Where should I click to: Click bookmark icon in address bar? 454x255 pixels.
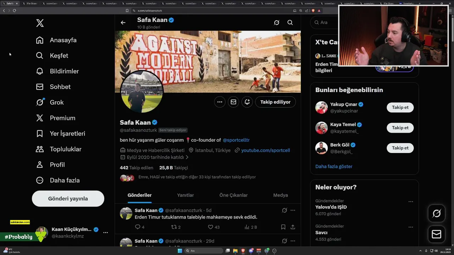point(127,11)
